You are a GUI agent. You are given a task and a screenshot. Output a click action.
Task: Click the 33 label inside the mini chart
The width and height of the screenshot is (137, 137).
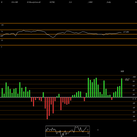point(88,133)
